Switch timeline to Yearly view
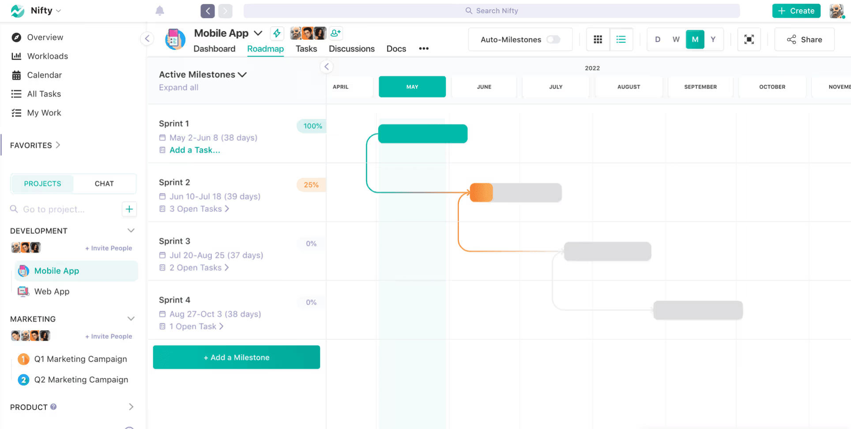Screen dimensions: 851x429 click(712, 39)
